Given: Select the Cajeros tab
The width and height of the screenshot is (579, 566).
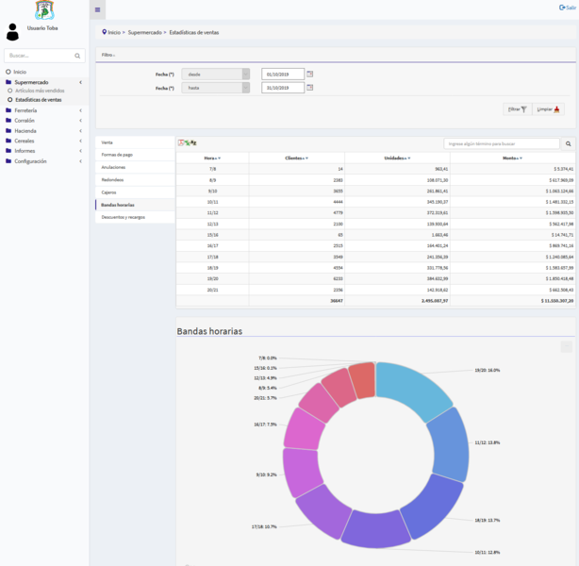Looking at the screenshot, I should pyautogui.click(x=108, y=191).
